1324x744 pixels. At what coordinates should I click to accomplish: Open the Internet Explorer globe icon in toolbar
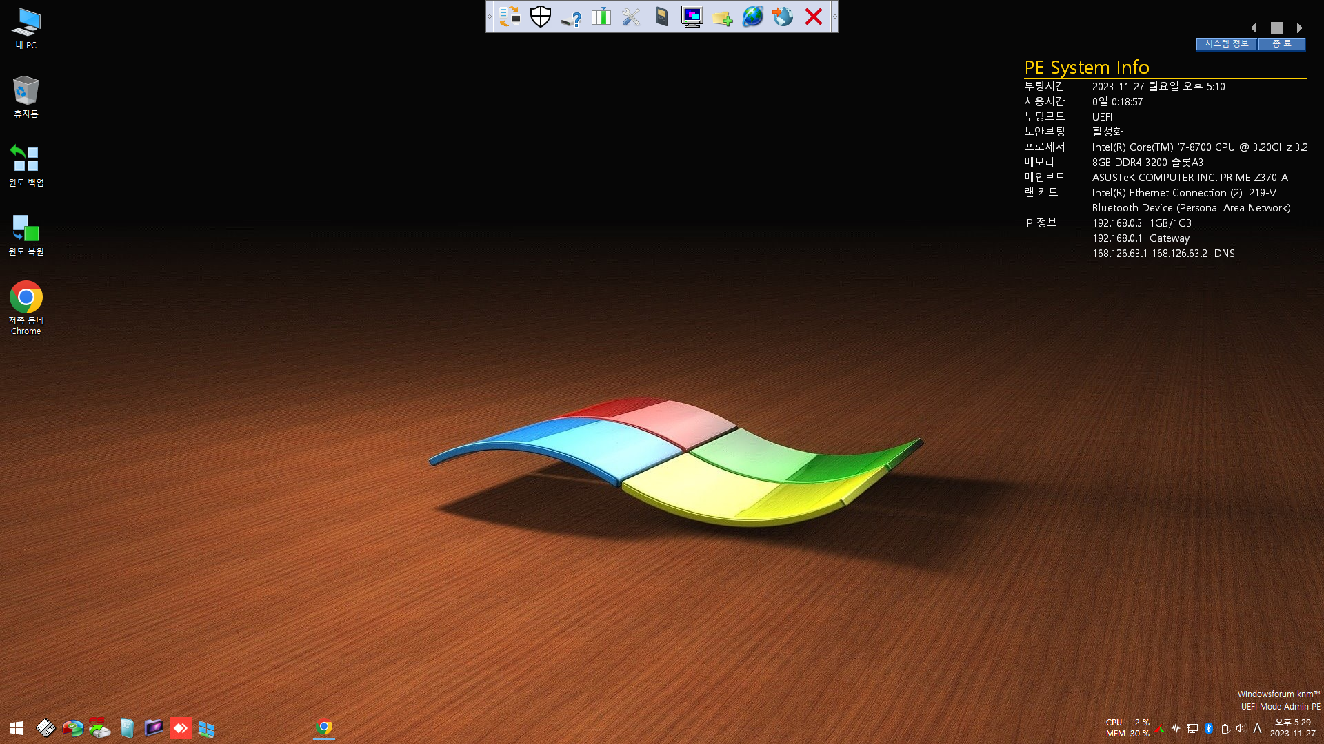pos(752,17)
